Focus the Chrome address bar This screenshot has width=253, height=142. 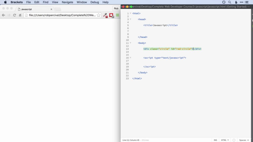[62, 15]
